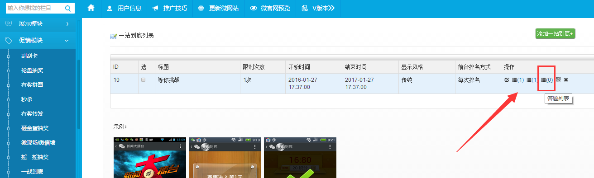Image resolution: width=594 pixels, height=178 pixels.
Task: Open 用户信息 in top navigation
Action: pyautogui.click(x=124, y=8)
